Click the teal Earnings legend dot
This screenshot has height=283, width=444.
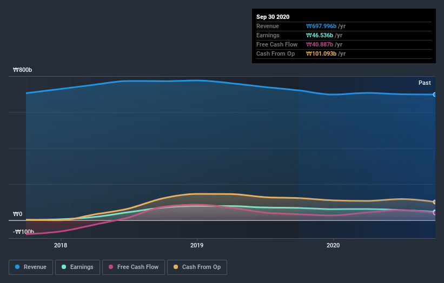(64, 267)
